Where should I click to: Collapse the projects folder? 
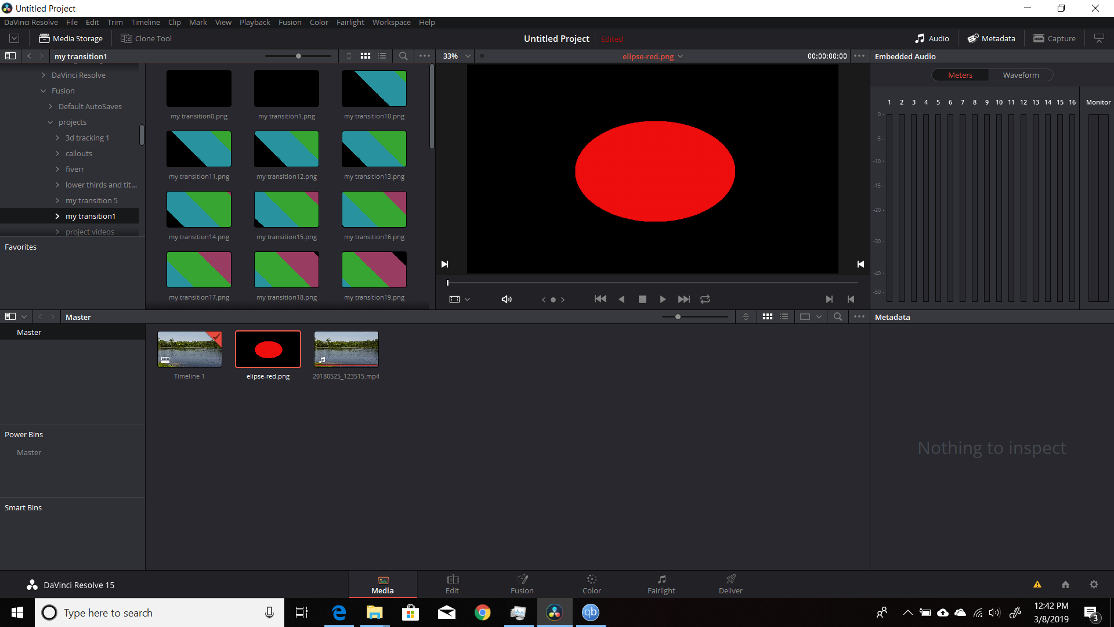point(50,122)
